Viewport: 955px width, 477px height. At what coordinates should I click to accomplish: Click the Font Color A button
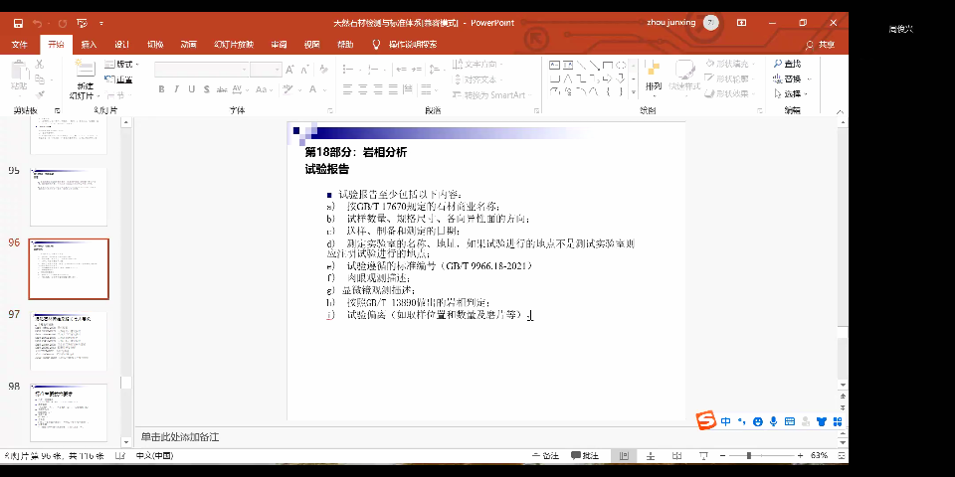[x=313, y=89]
